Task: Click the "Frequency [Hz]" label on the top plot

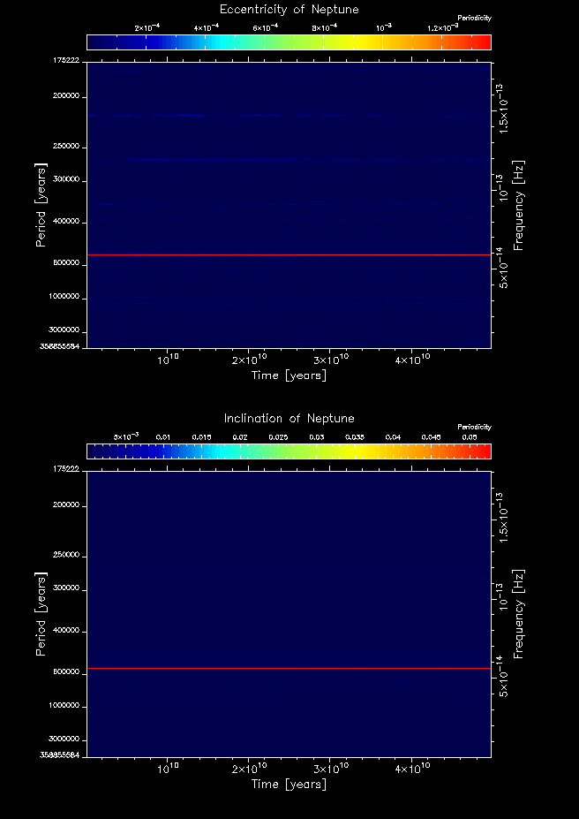Action: (519, 204)
